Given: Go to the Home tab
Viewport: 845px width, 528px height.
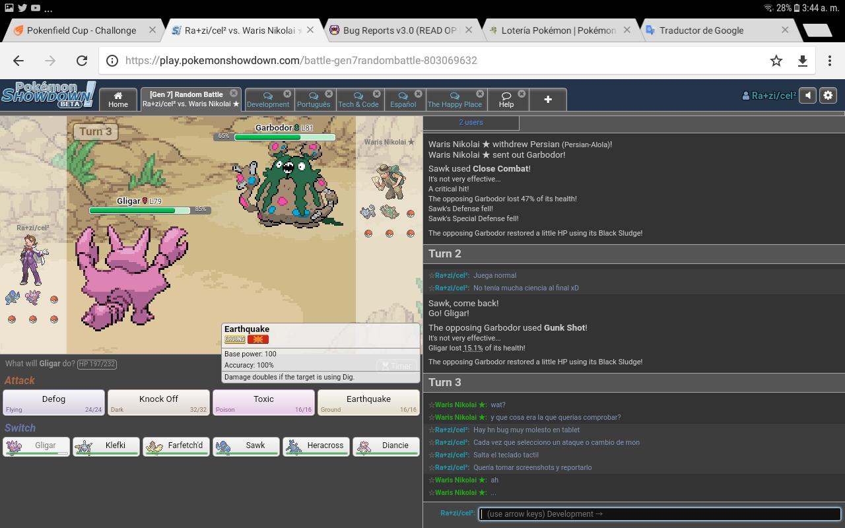Looking at the screenshot, I should [118, 100].
